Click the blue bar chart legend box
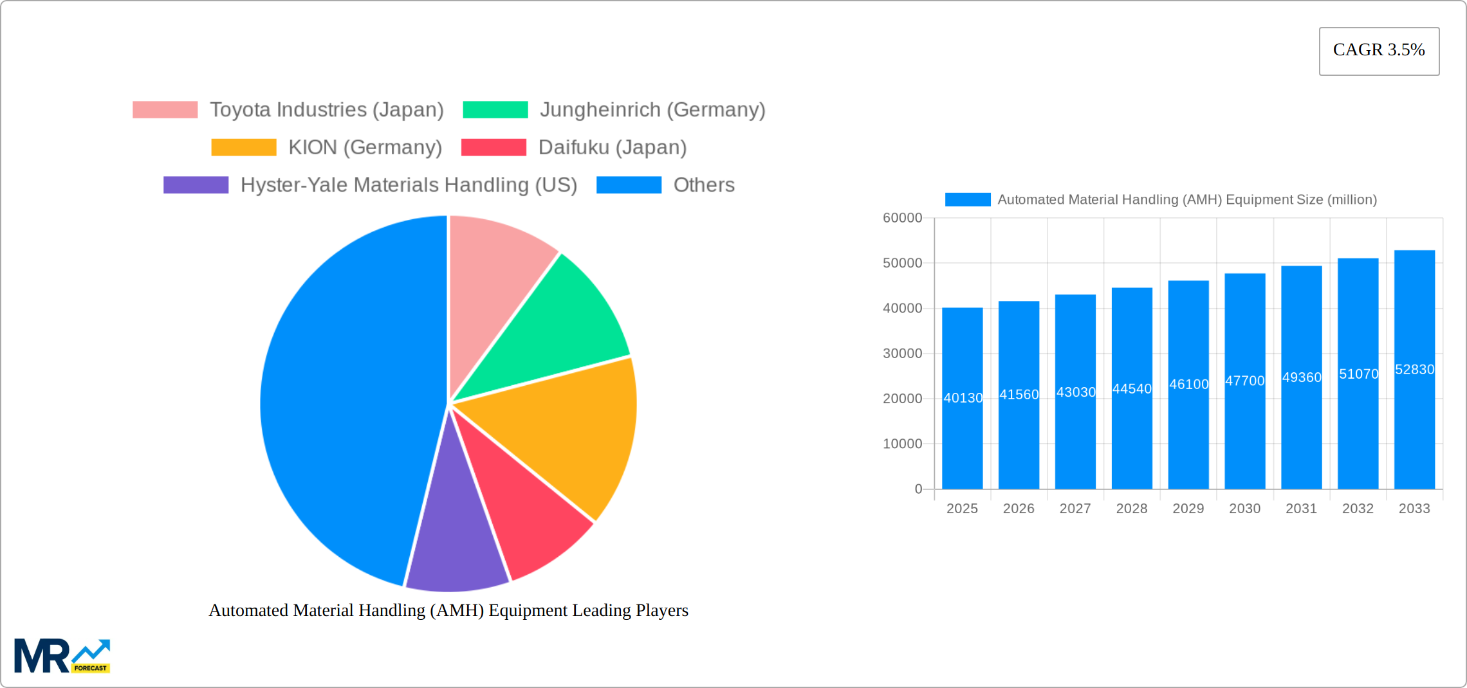 (968, 200)
